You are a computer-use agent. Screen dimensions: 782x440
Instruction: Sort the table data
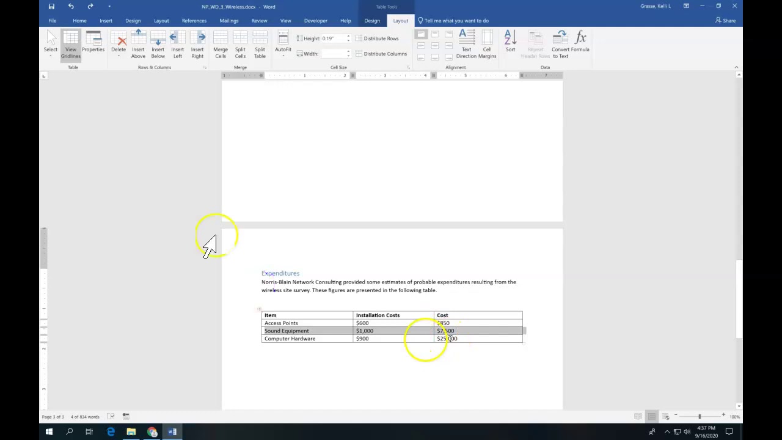click(510, 42)
